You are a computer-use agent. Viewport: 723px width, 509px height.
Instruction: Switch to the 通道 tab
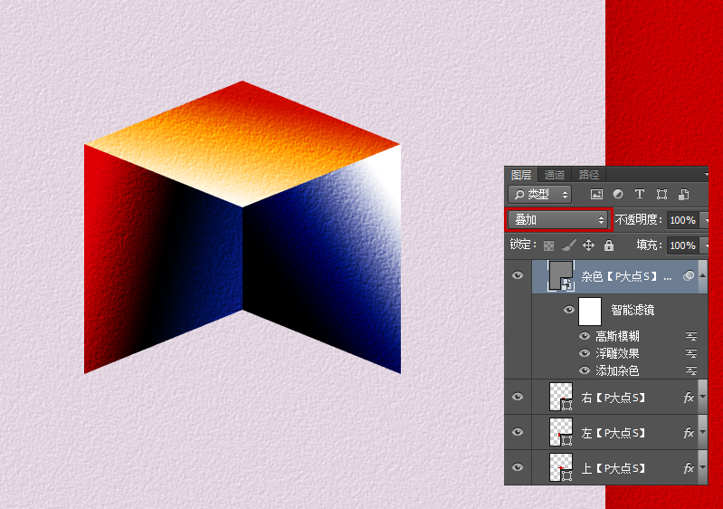(555, 175)
